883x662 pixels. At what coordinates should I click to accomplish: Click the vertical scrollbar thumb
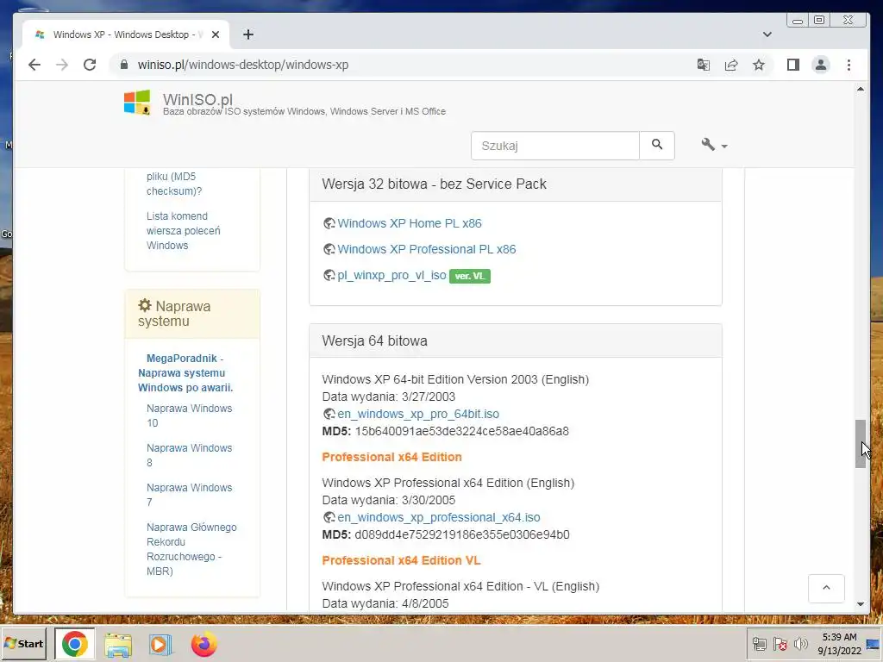point(861,444)
